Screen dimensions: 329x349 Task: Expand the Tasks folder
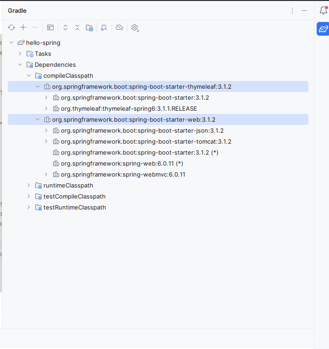20,54
